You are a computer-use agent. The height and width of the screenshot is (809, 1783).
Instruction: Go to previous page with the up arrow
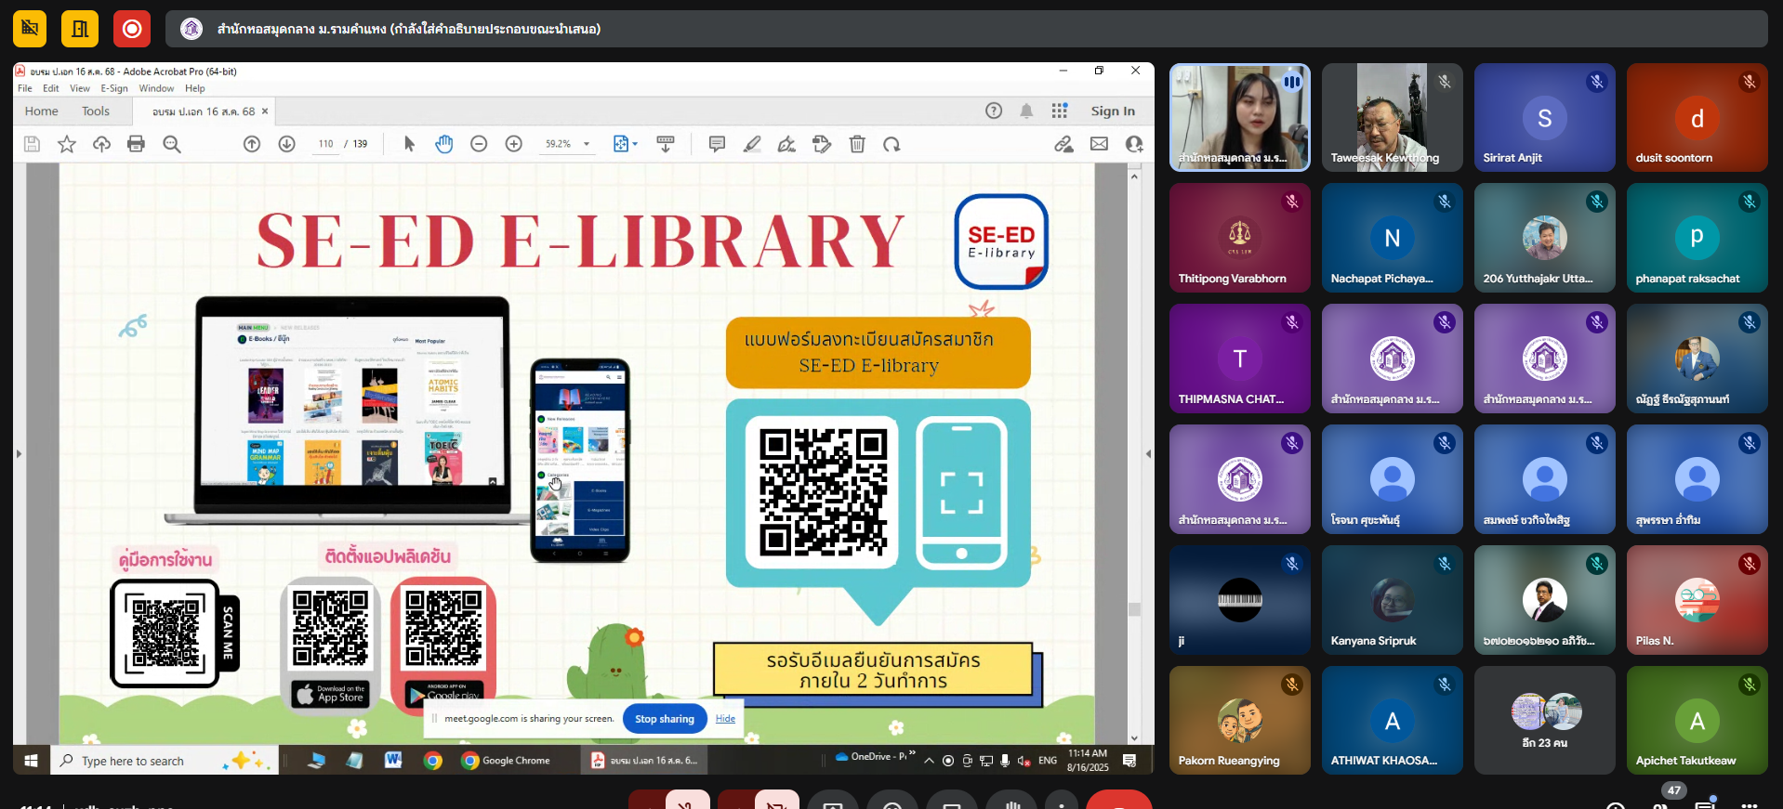(x=252, y=144)
